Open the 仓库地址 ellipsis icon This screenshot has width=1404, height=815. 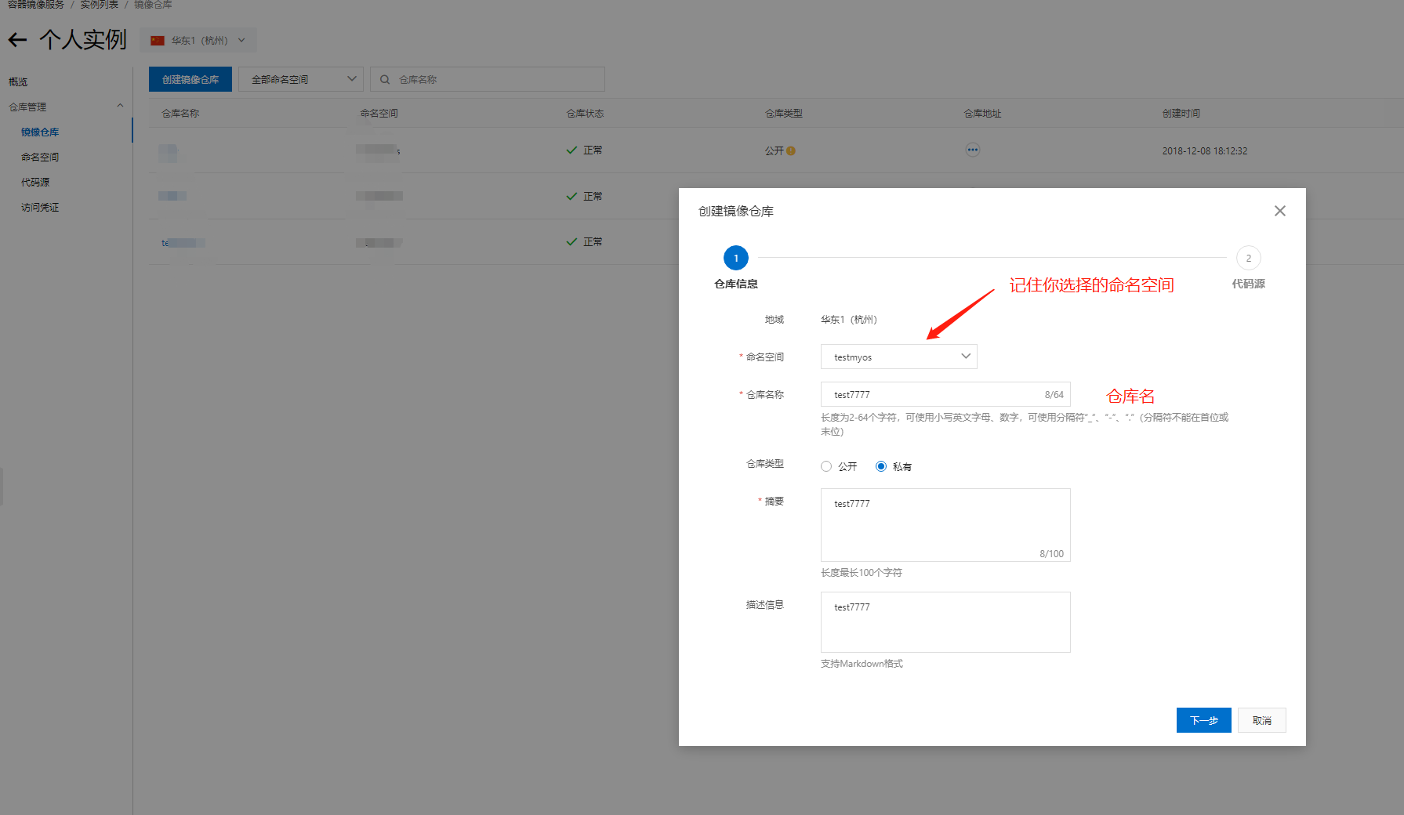click(973, 150)
